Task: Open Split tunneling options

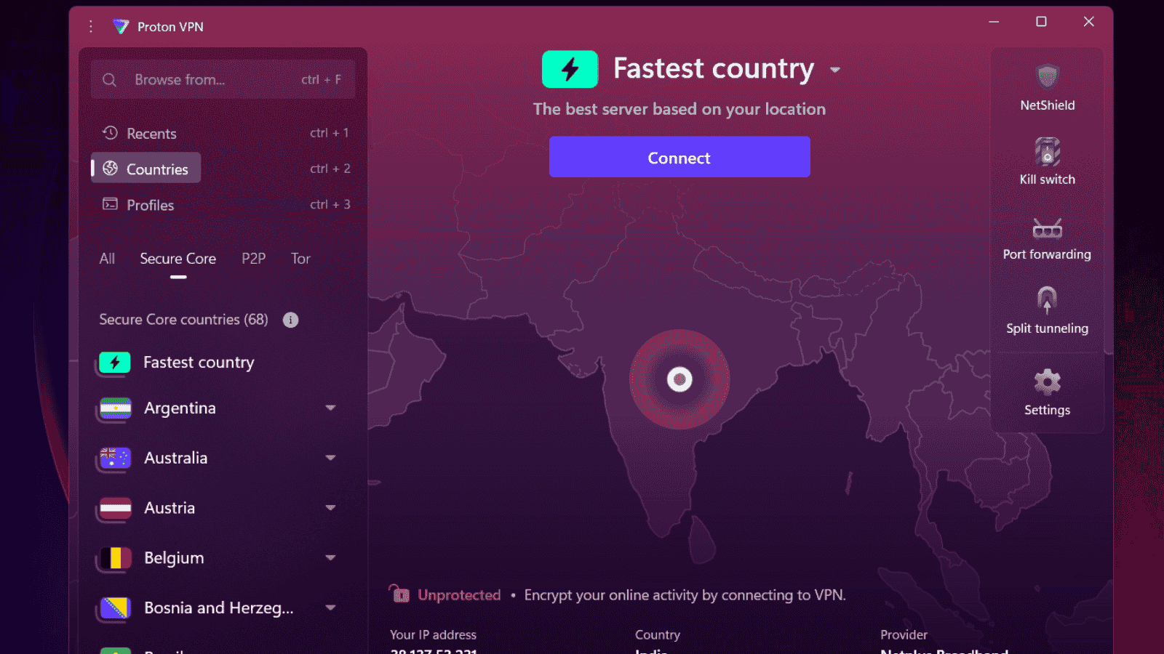Action: pos(1047,310)
